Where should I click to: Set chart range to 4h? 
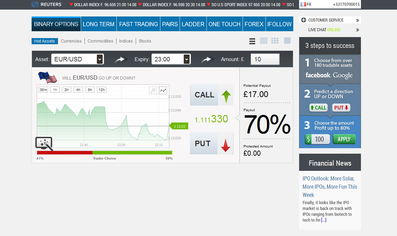tap(78, 90)
